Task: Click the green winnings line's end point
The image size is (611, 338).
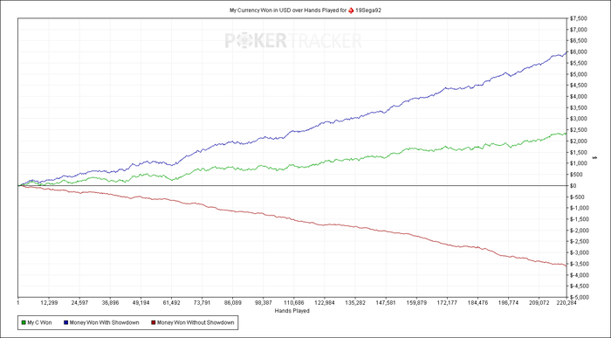Action: click(566, 133)
